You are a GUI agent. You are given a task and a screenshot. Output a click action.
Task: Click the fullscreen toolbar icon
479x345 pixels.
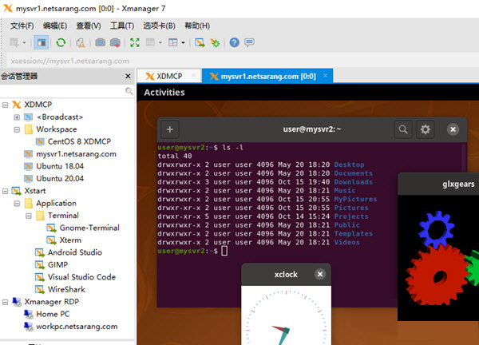[134, 42]
